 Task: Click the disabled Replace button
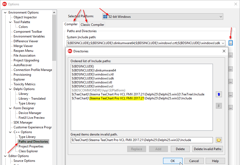136,149
